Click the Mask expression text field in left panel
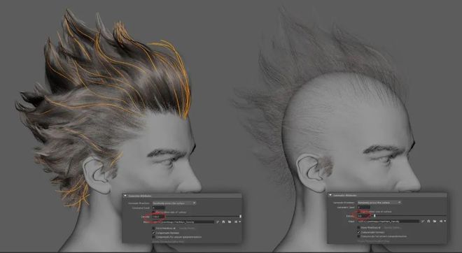The width and height of the screenshot is (462, 253). pyautogui.click(x=183, y=222)
